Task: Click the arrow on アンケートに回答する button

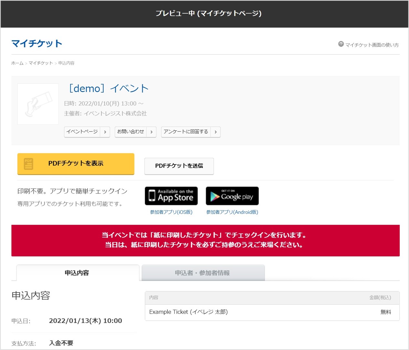Action: [x=215, y=132]
